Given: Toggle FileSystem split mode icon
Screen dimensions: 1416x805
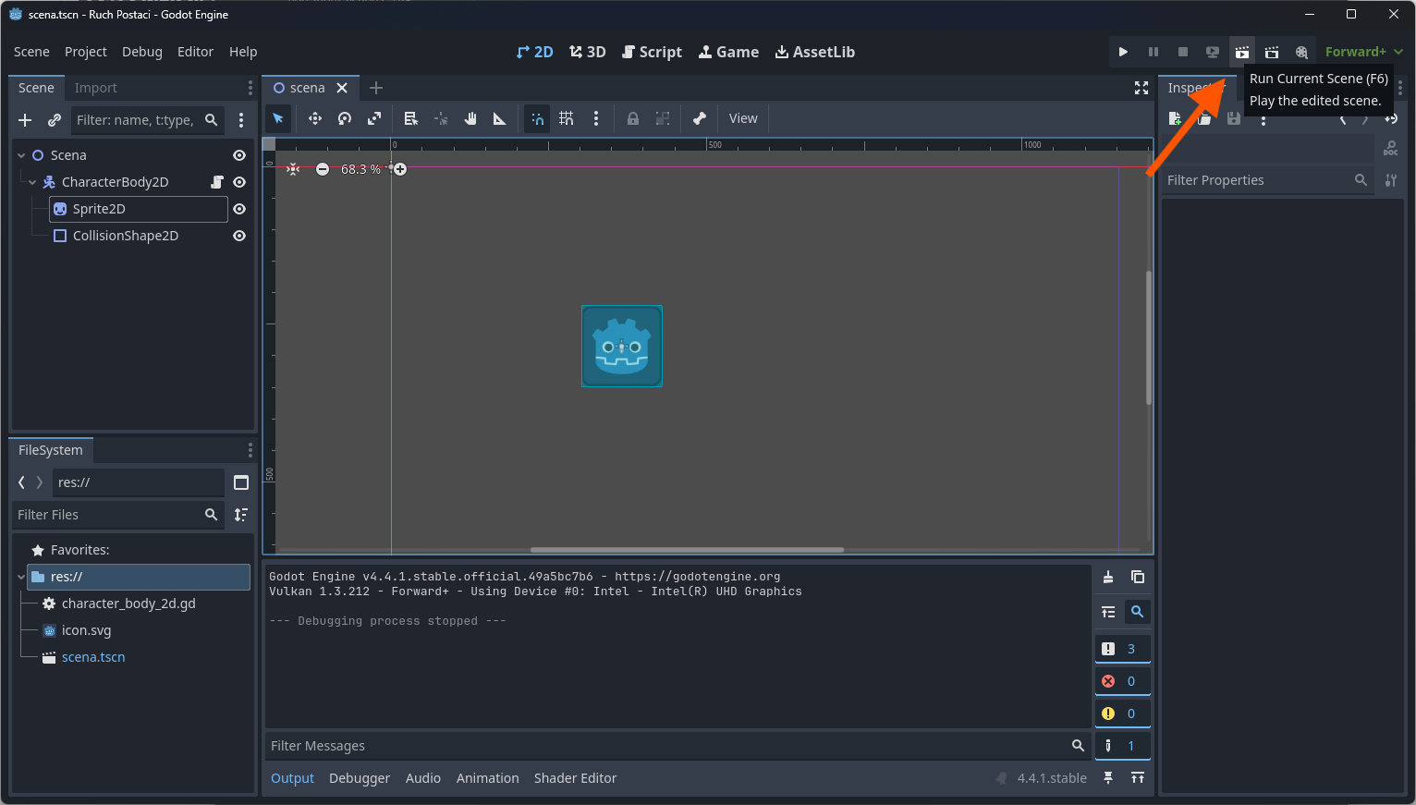Looking at the screenshot, I should click(241, 482).
